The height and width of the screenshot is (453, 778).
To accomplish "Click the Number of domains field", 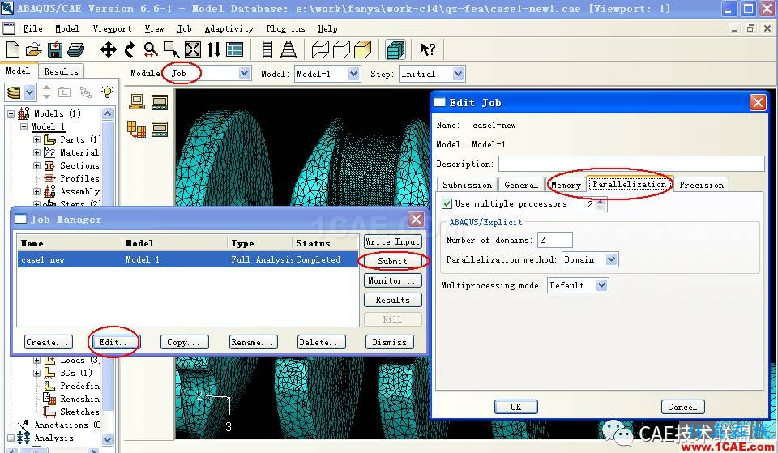I will [x=554, y=240].
